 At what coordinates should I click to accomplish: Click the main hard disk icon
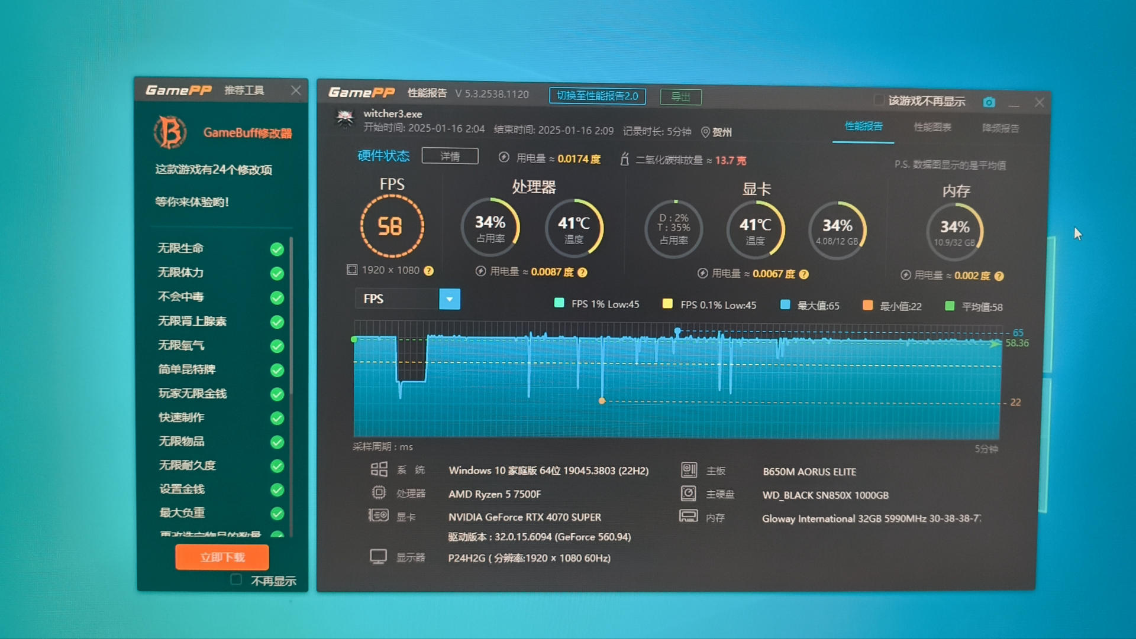click(x=688, y=493)
